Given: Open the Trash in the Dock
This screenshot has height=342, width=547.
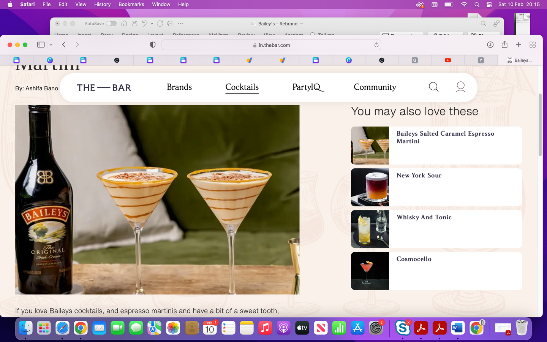Looking at the screenshot, I should tap(522, 328).
